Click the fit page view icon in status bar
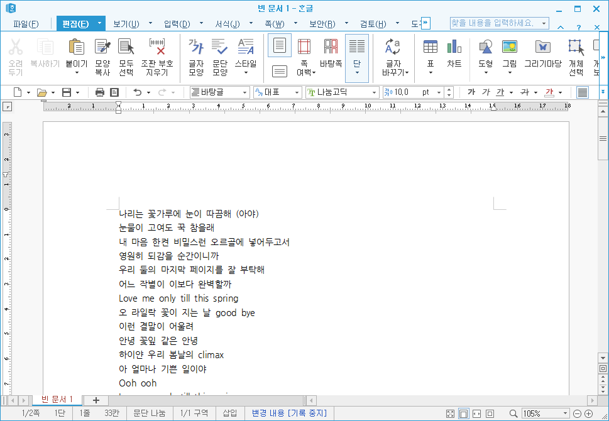609x421 pixels. 490,413
